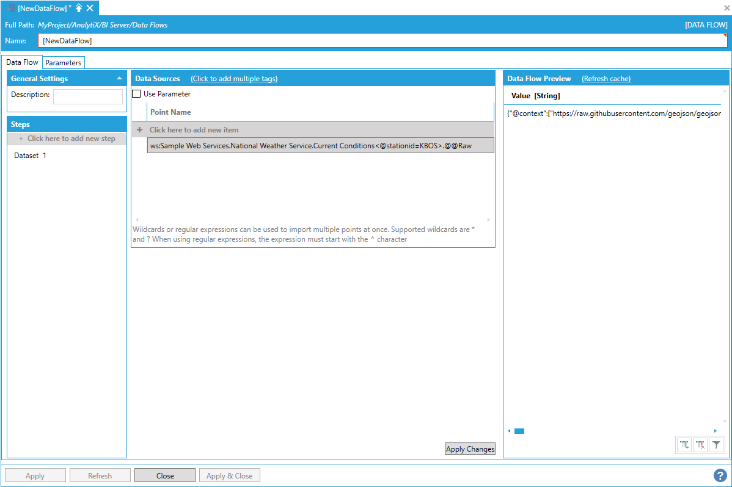Click the funnel filter icon in preview

(x=717, y=446)
